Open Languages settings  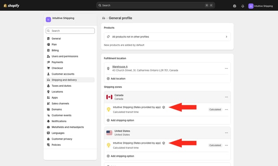pos(58,133)
